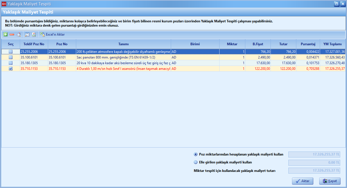Click the hierarchy document icon in toolbar
Viewport: 347px width, 188px height.
pos(34,34)
